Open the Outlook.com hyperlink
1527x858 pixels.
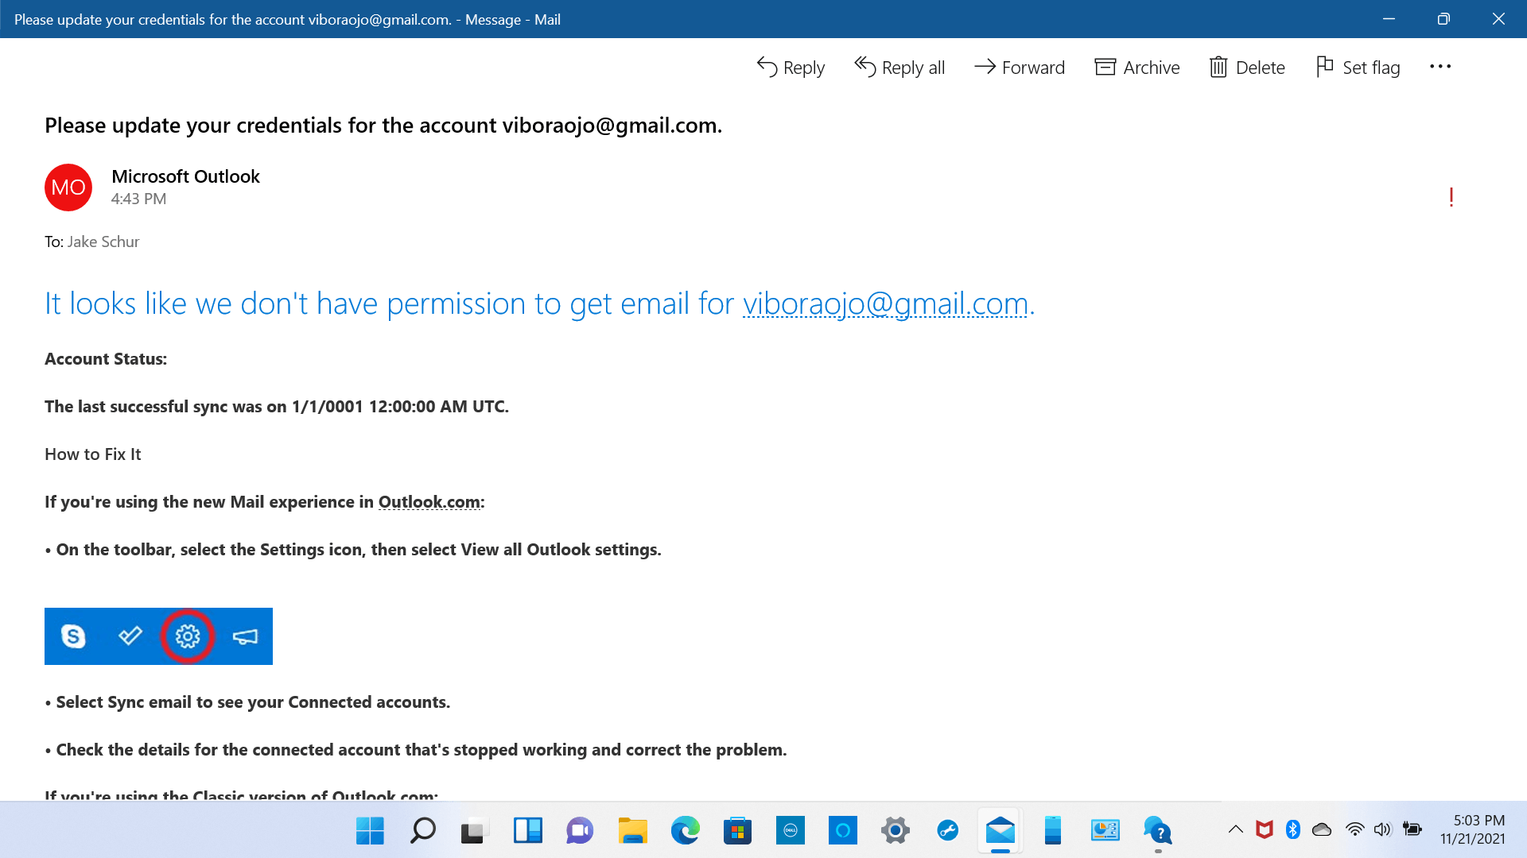pos(429,502)
